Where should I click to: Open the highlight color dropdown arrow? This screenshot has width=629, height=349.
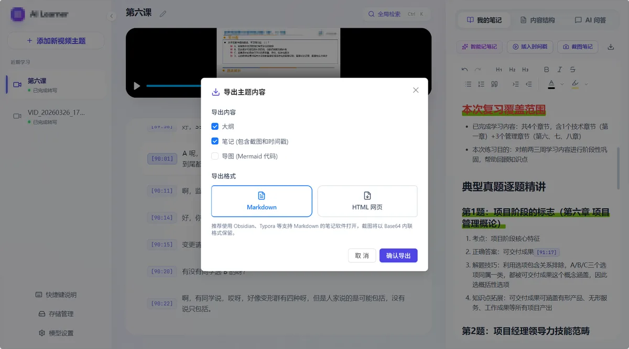(x=586, y=84)
